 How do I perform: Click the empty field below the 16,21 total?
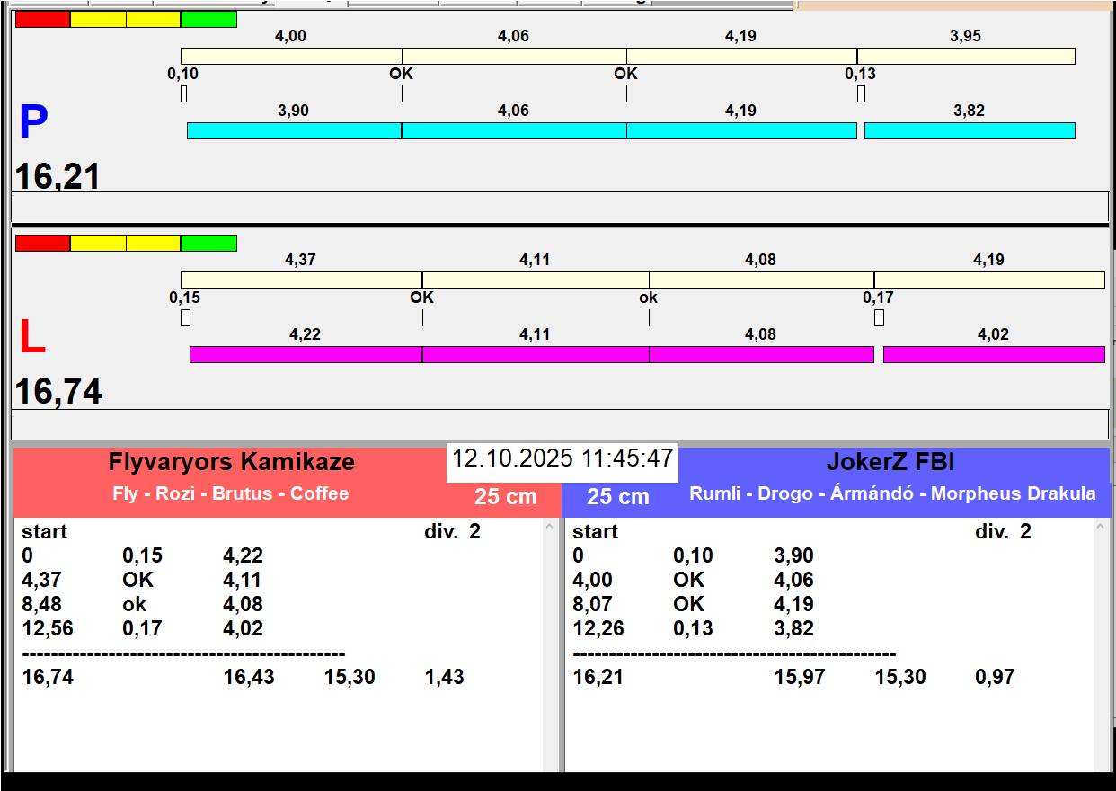560,207
